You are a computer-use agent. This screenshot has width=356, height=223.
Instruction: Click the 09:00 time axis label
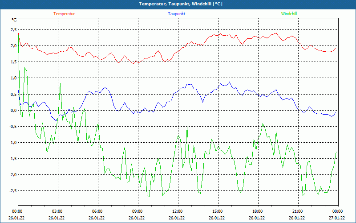coord(138,211)
